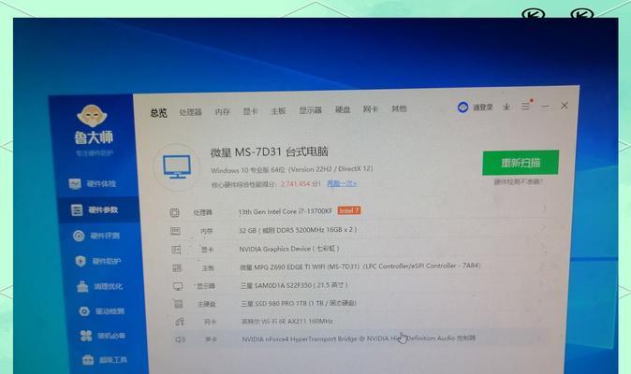Switch to the 硬盘 tab
This screenshot has width=631, height=374.
(x=343, y=109)
